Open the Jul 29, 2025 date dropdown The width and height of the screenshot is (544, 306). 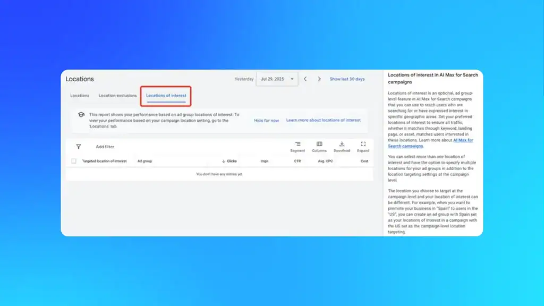(277, 79)
